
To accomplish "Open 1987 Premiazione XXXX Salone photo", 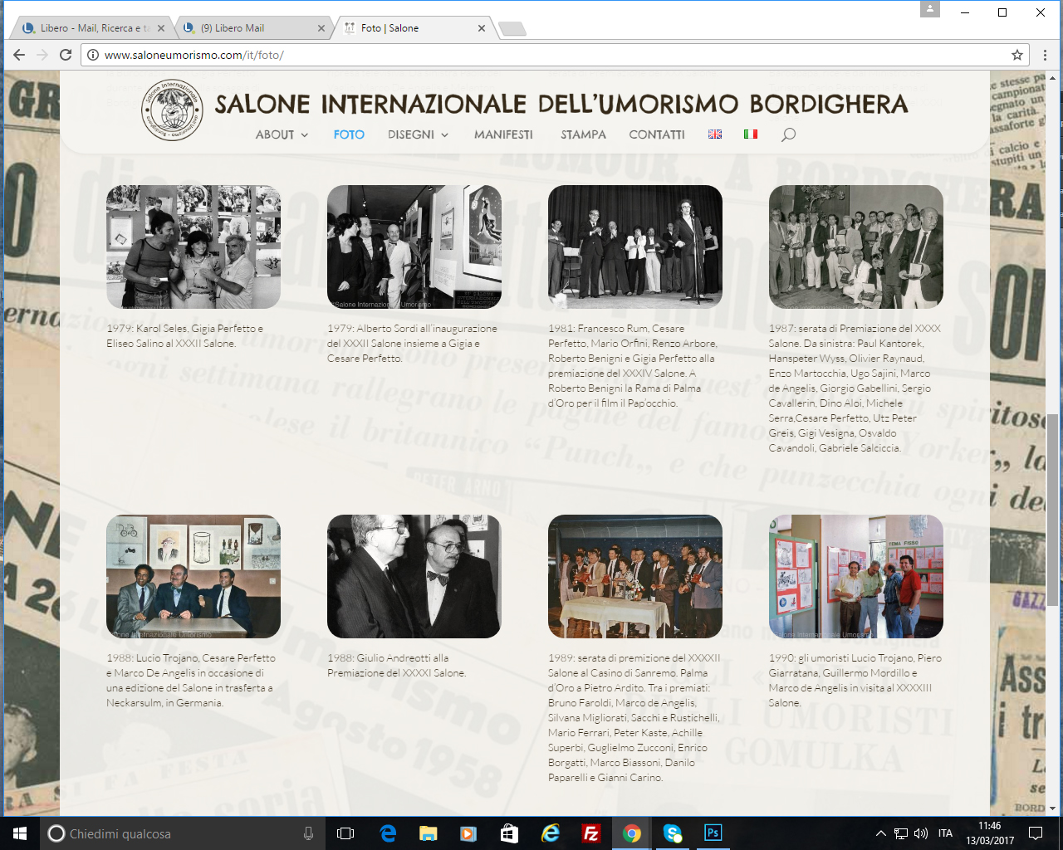I will tap(856, 247).
